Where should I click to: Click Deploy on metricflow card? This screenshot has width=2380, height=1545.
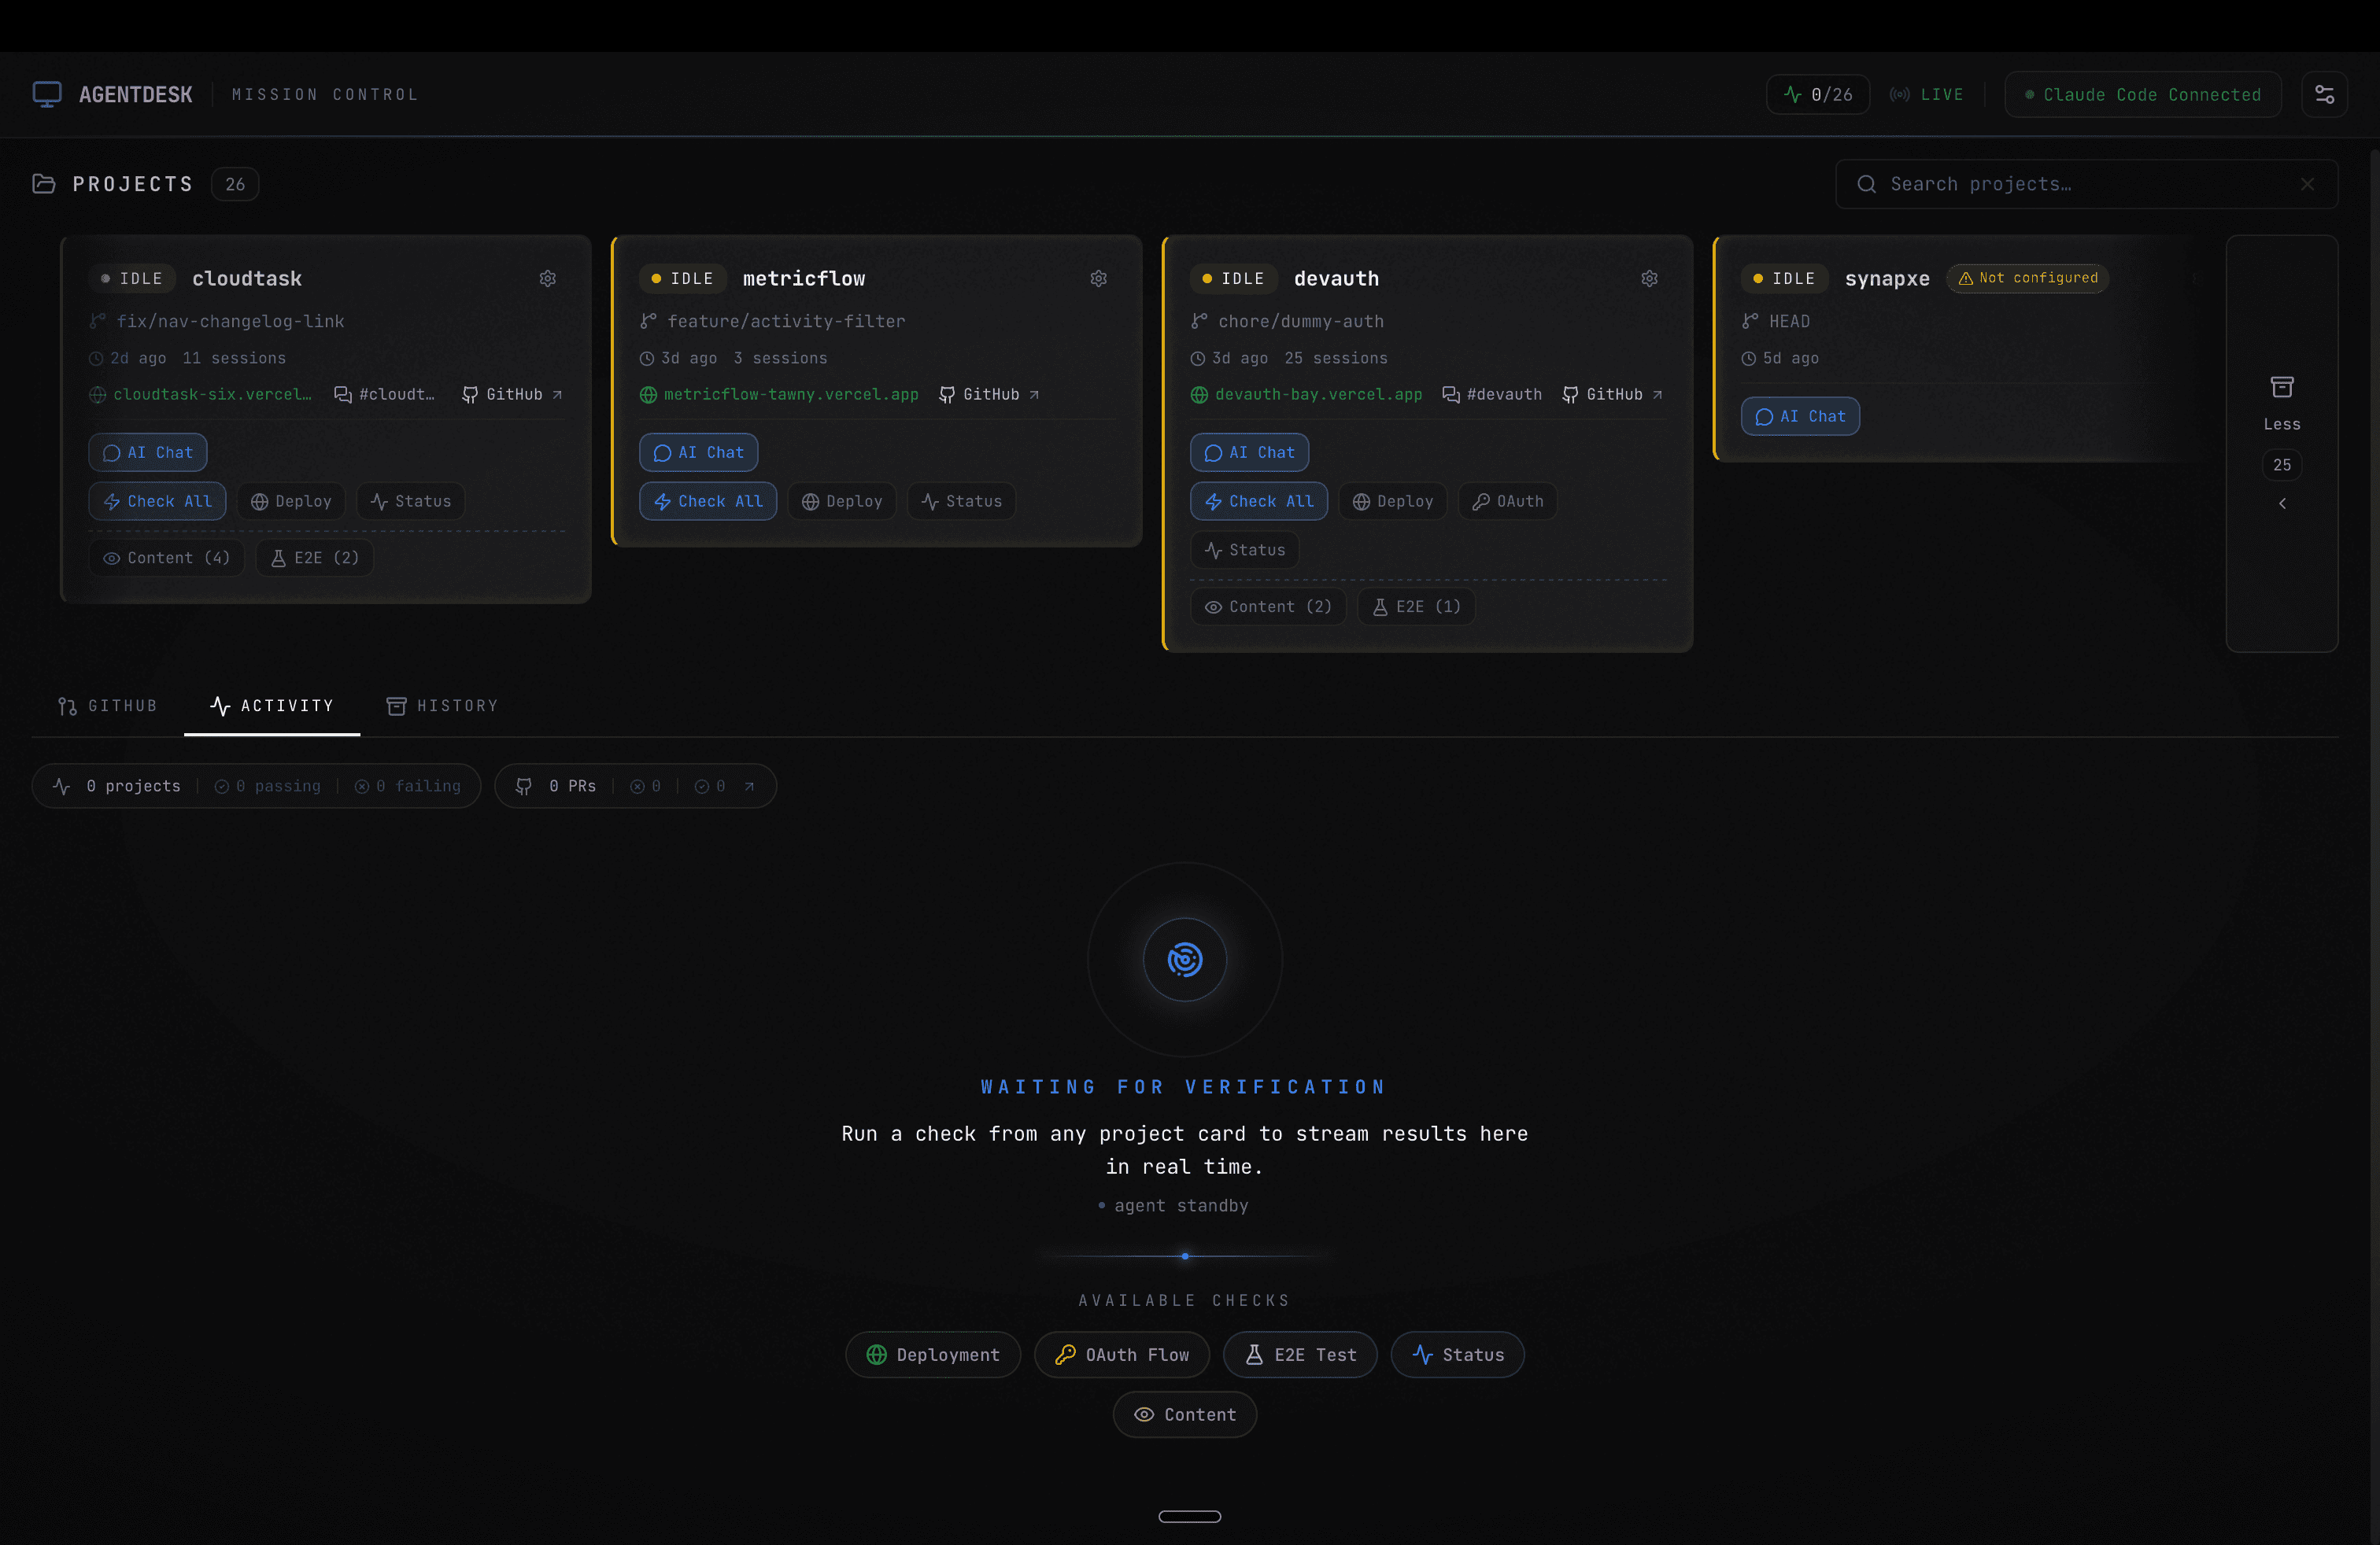pos(842,502)
